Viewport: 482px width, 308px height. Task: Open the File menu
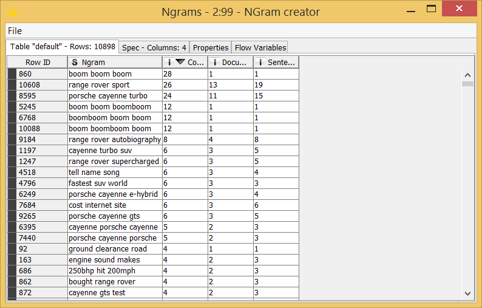(x=15, y=31)
